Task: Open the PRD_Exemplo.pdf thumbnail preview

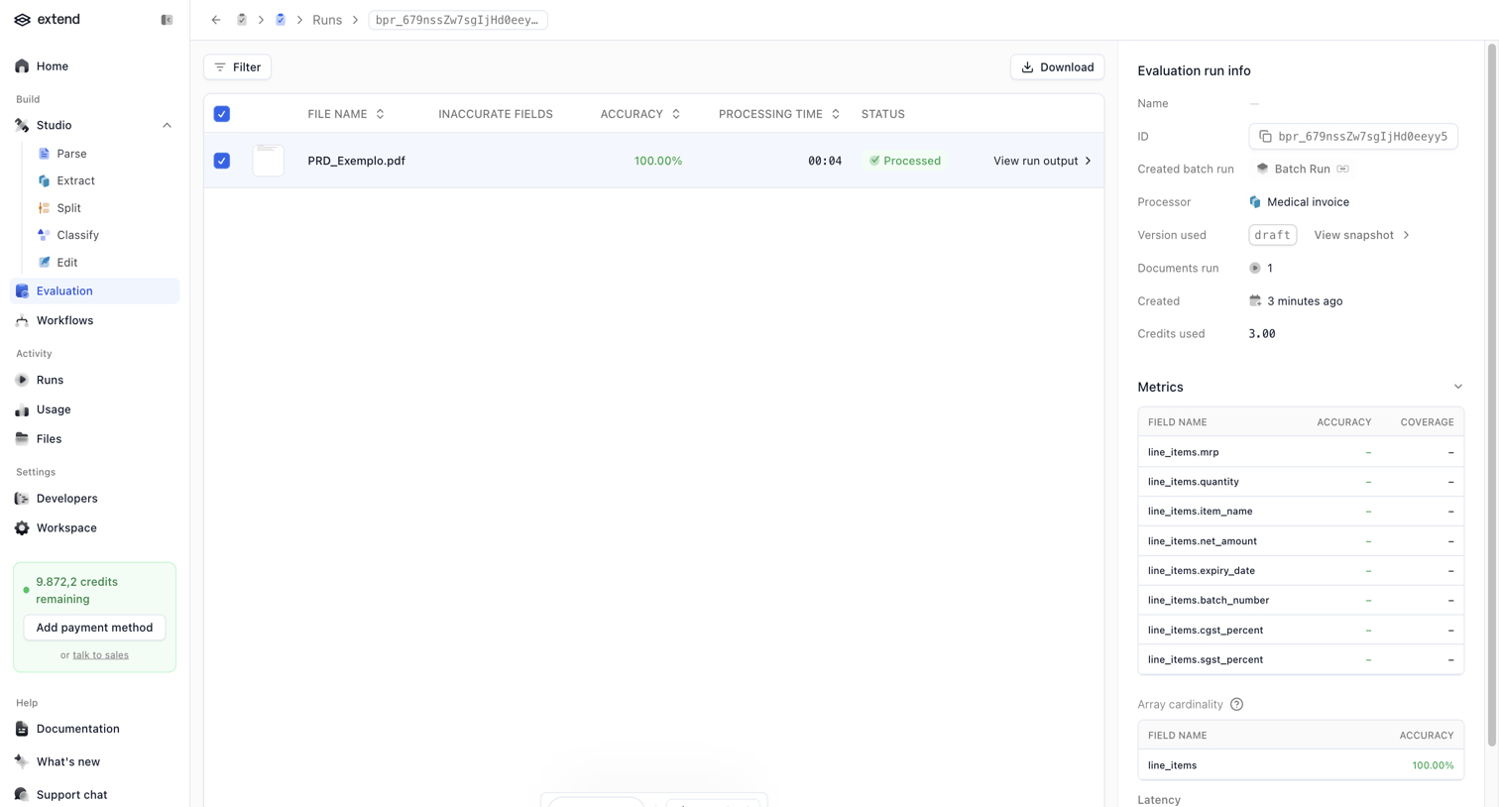Action: tap(269, 161)
